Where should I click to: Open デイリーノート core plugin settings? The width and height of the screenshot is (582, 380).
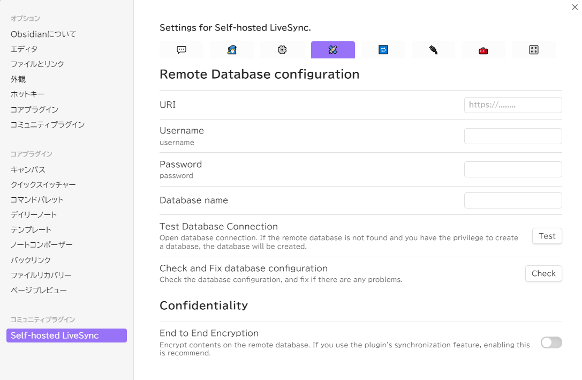34,214
